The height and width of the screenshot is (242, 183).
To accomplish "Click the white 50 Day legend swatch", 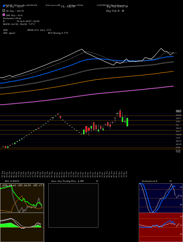I will tap(4, 11).
